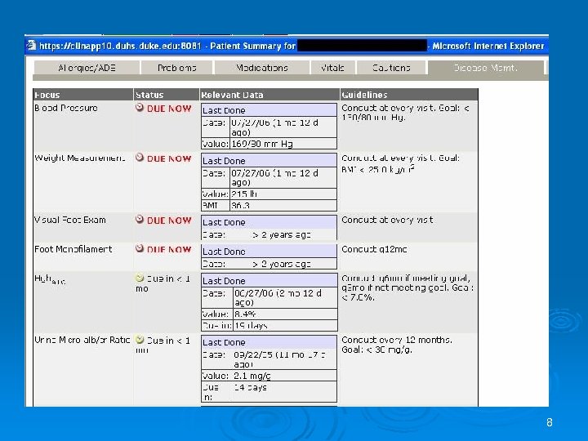This screenshot has width=588, height=441.
Task: Click the red clock icon for Foot Monofilament
Action: tap(140, 248)
